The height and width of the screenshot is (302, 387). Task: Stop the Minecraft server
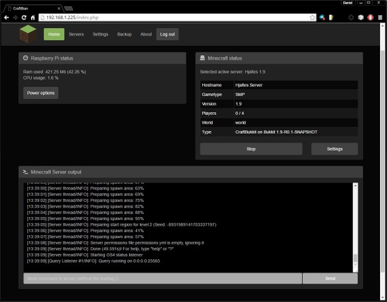[x=251, y=149]
